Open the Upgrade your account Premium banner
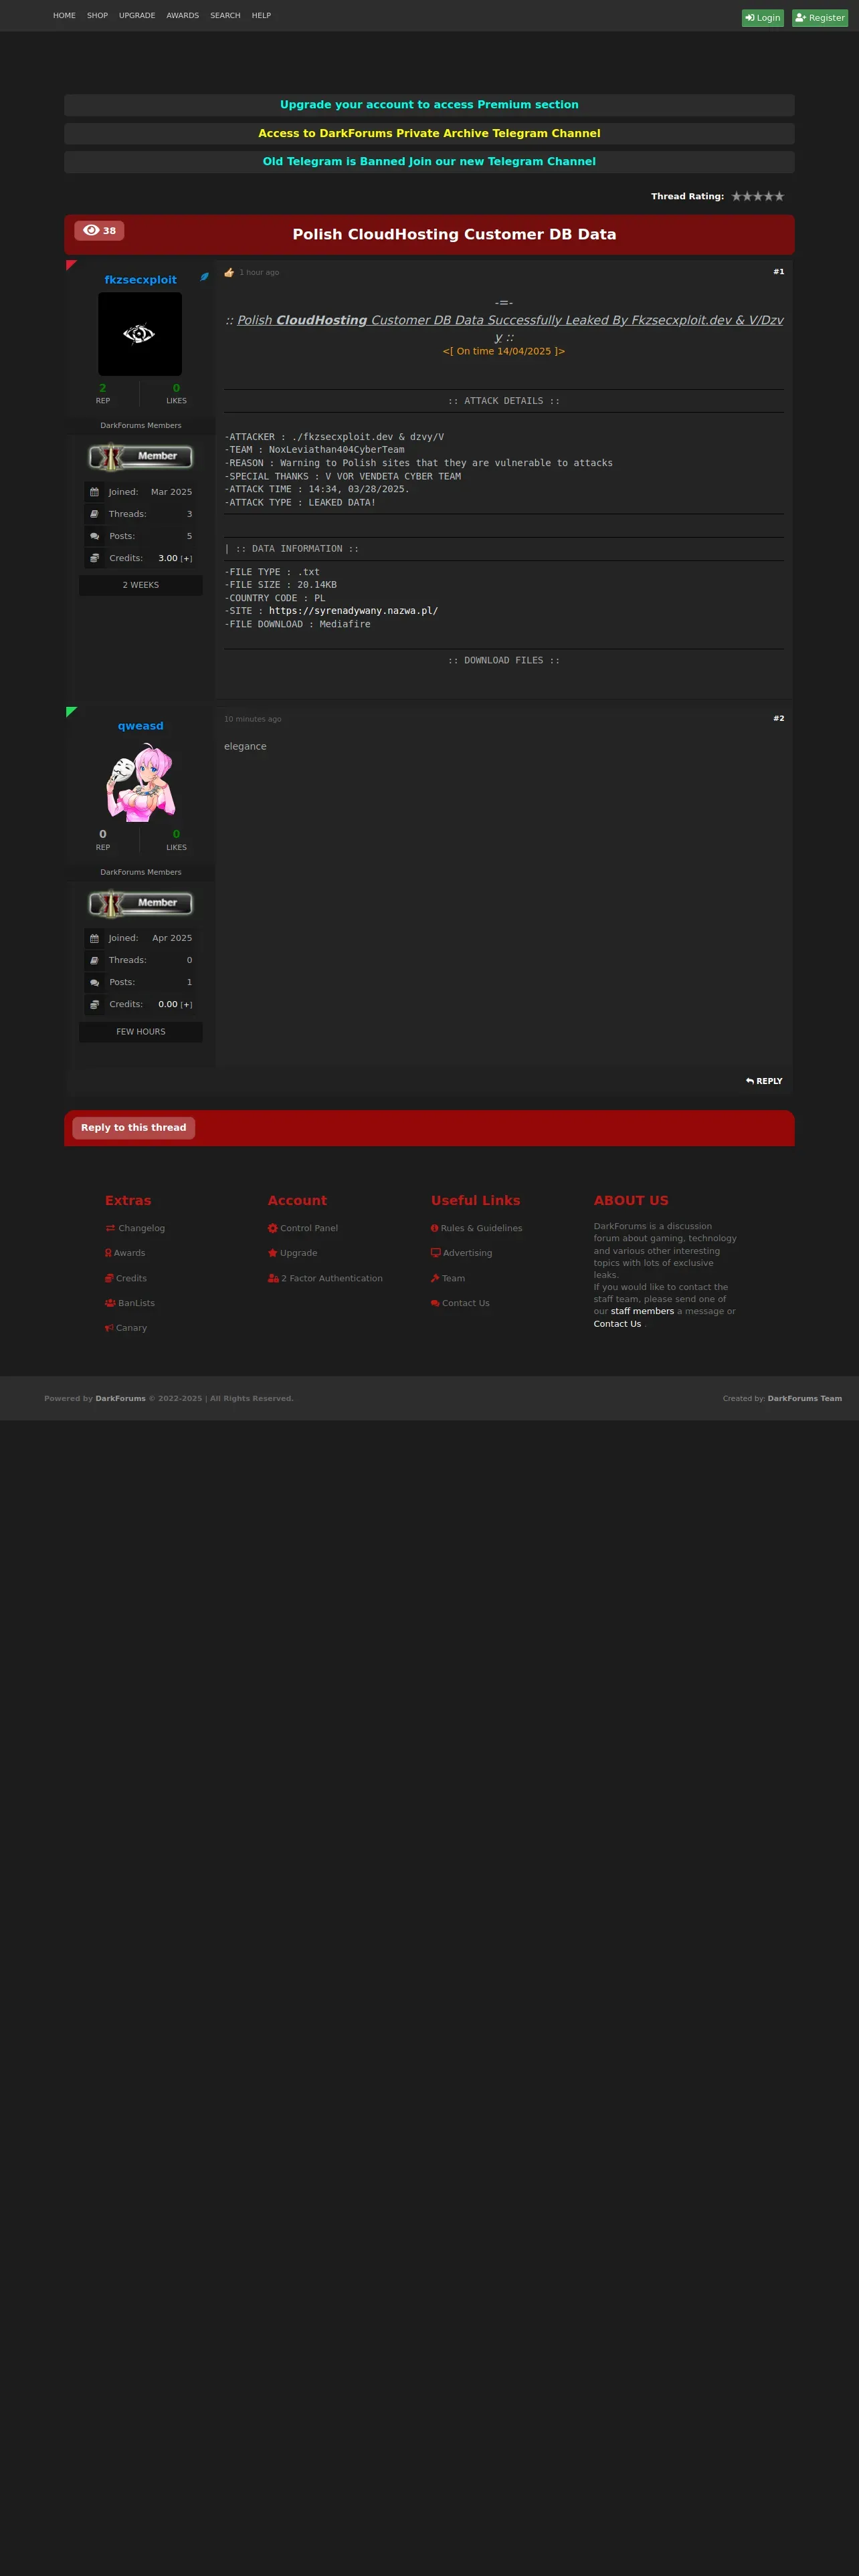859x2576 pixels. (429, 105)
